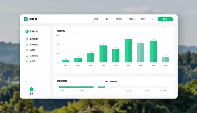Click the solid green circle icon heading the sidebar

pos(27,32)
